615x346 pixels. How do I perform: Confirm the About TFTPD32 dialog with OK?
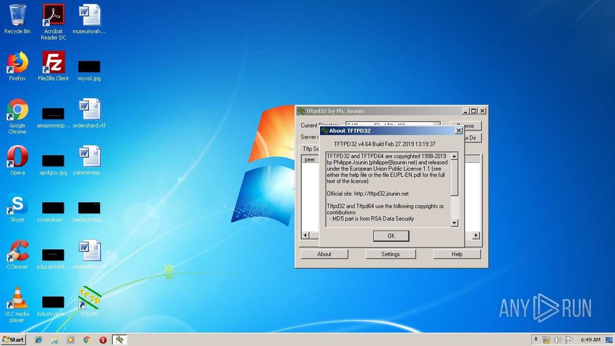[391, 236]
